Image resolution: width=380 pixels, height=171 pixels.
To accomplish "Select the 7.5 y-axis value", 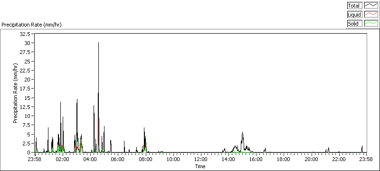I will click(x=26, y=125).
